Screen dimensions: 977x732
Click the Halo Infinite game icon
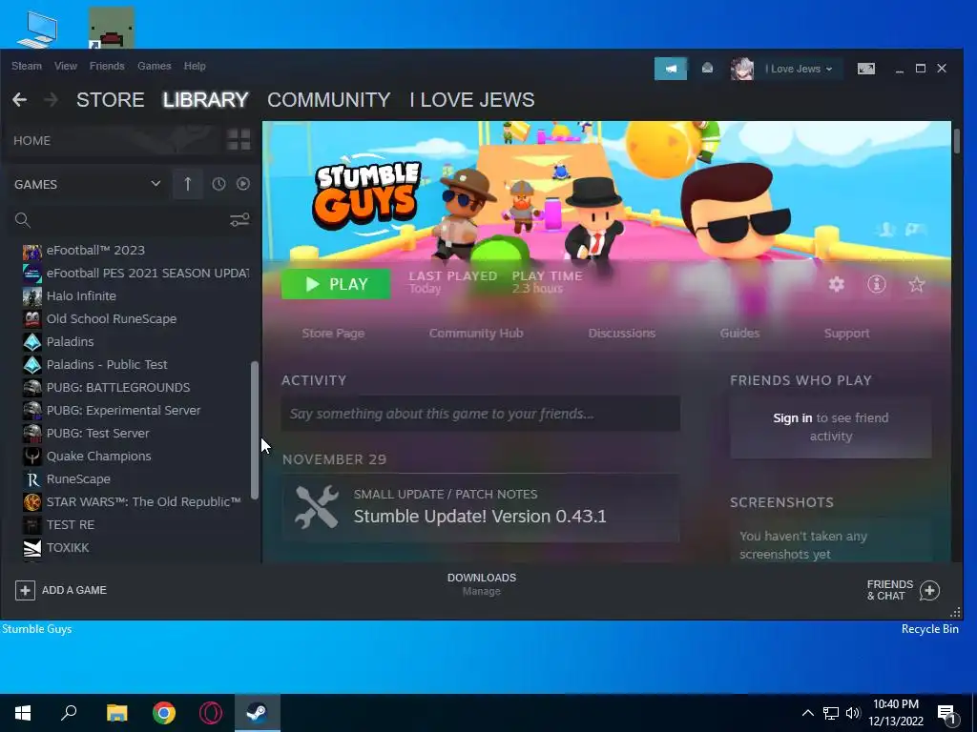(x=32, y=296)
